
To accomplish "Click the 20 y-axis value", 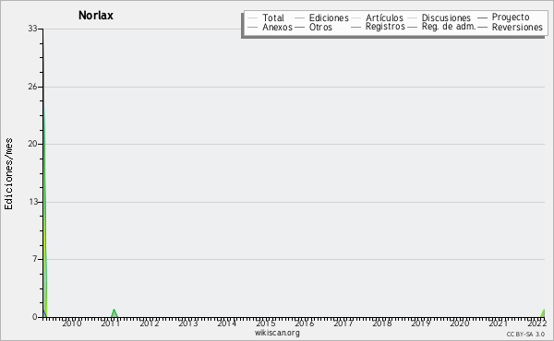I will coord(33,144).
